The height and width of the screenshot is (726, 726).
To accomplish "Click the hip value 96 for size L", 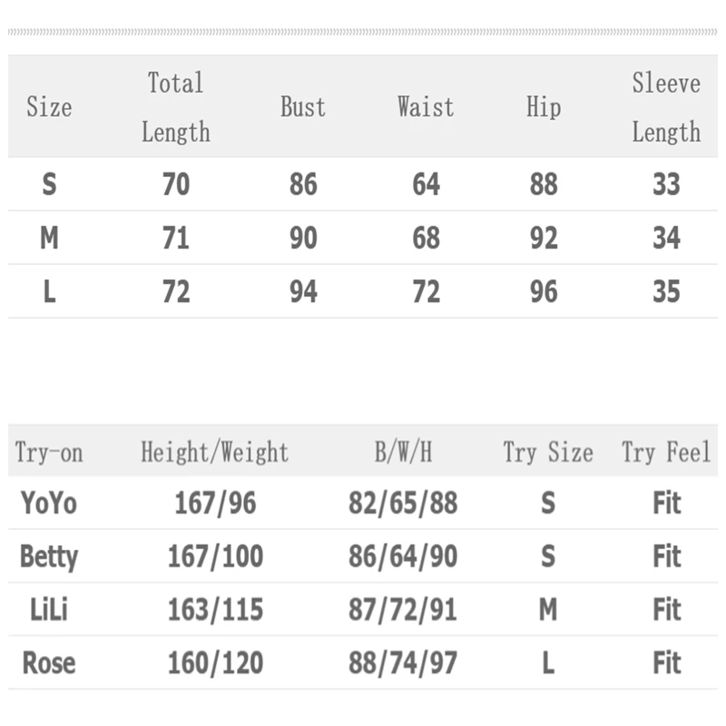I will point(543,292).
